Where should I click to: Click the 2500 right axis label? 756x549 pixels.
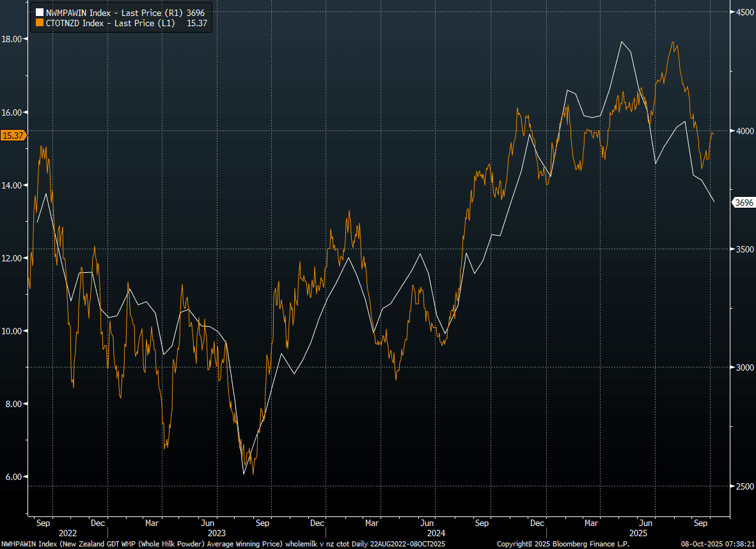pos(744,486)
